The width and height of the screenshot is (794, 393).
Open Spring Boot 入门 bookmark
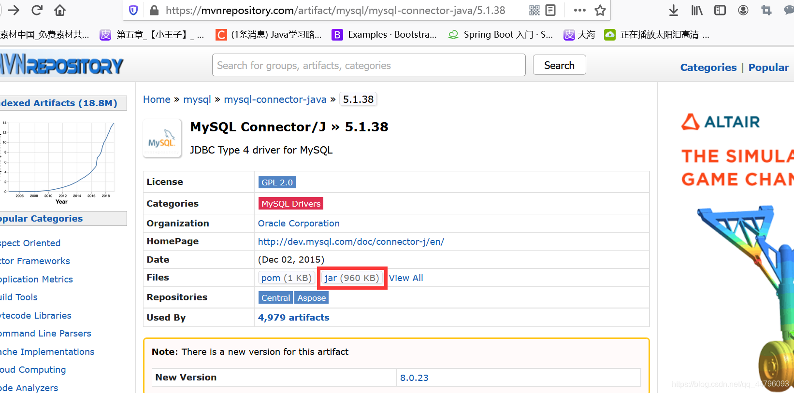coord(501,35)
